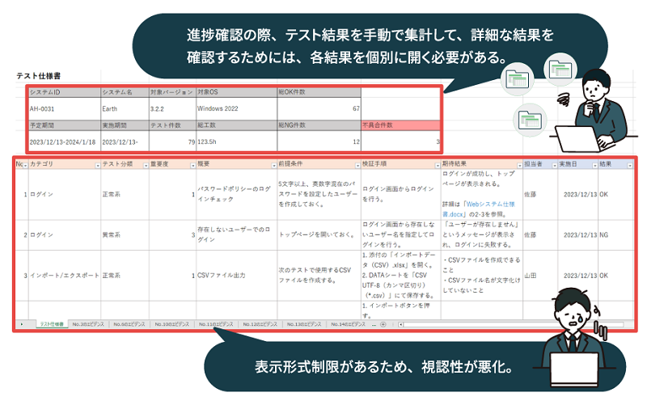Select the トップページを開いておく。 cell
The height and width of the screenshot is (405, 647).
pyautogui.click(x=319, y=234)
